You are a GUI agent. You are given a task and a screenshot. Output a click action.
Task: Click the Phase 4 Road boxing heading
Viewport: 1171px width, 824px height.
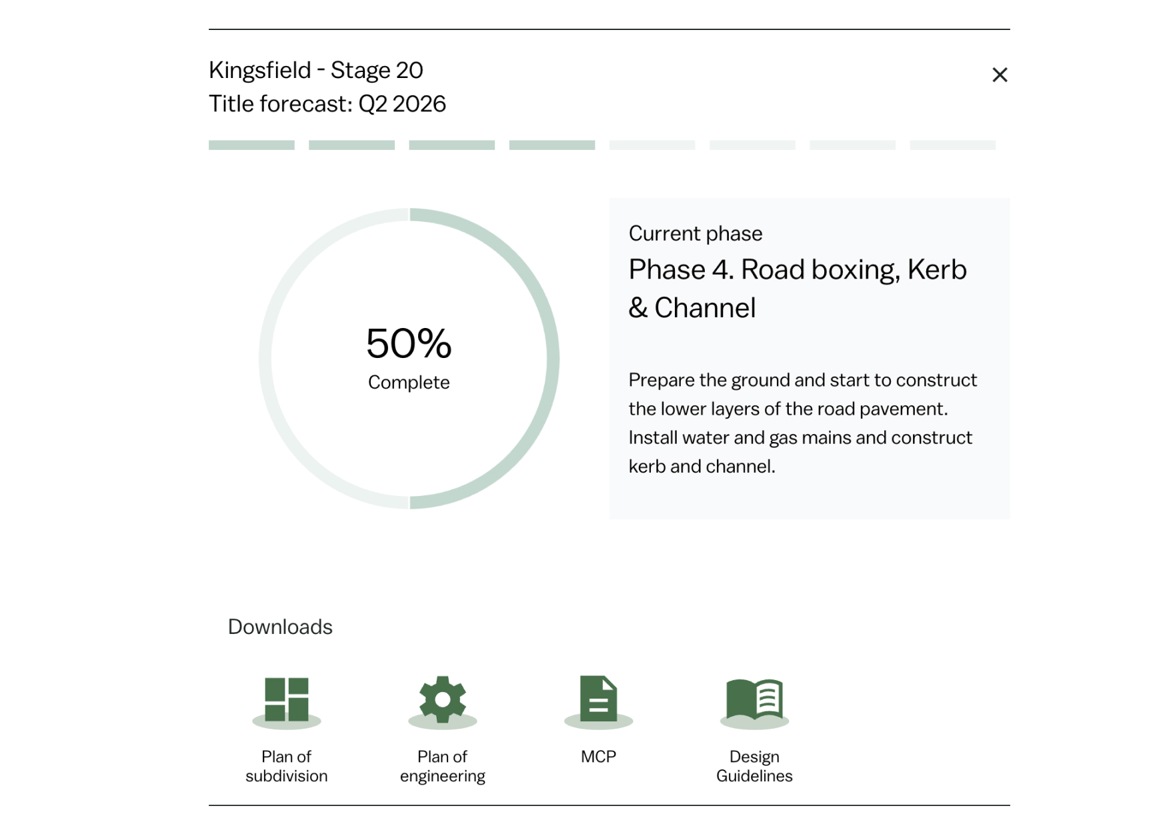pyautogui.click(x=797, y=288)
